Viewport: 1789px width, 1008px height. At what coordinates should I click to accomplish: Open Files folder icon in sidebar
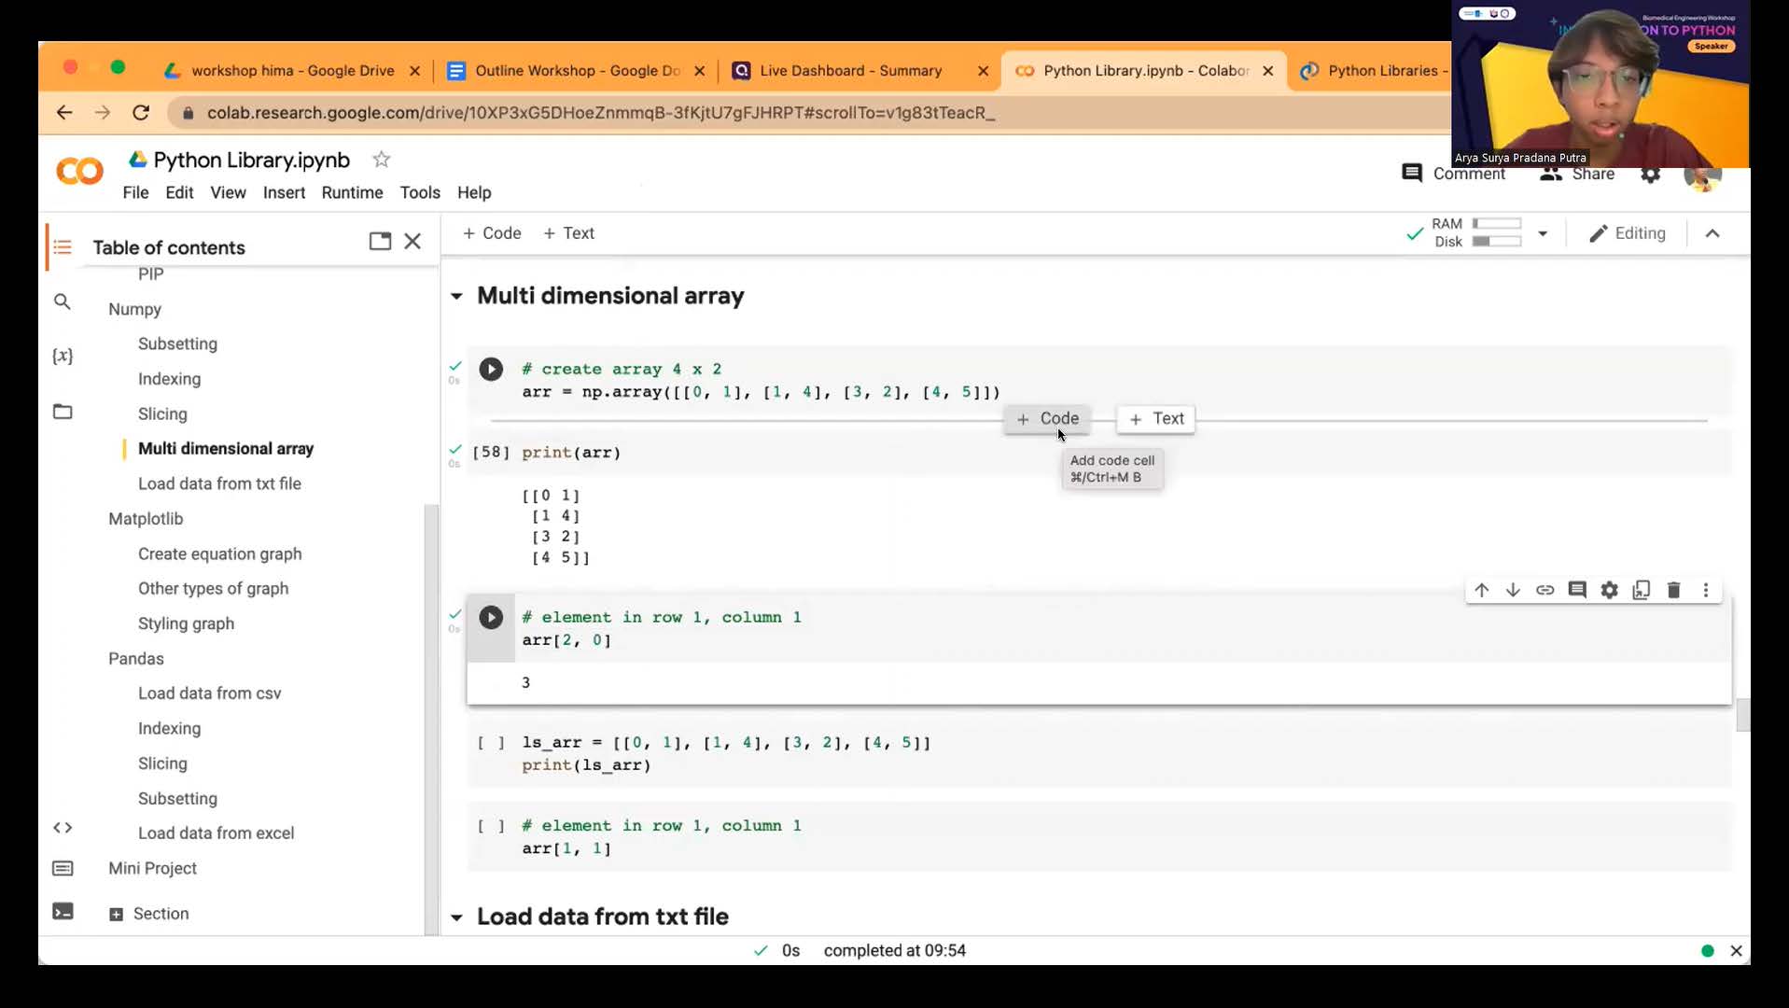click(x=63, y=412)
